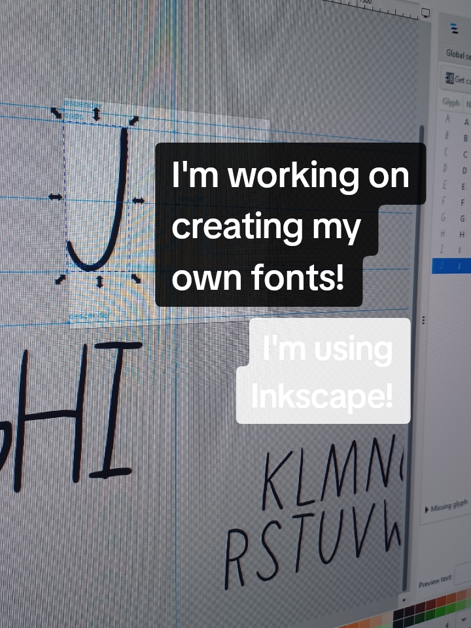Select the drawn letter T on canvas
The image size is (471, 628).
click(x=304, y=541)
